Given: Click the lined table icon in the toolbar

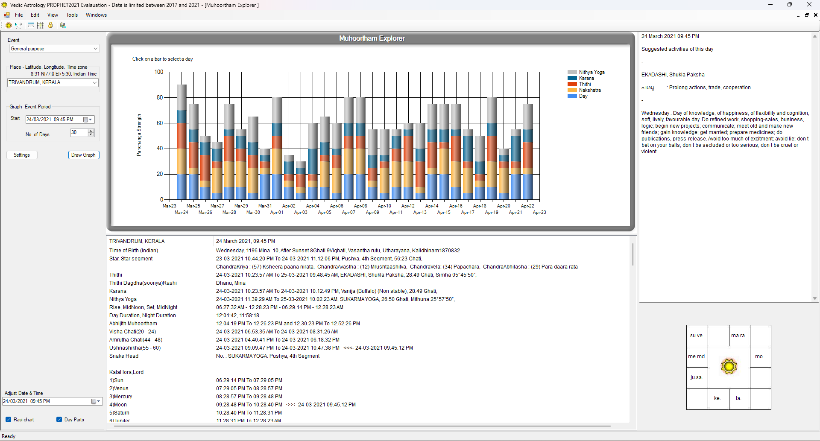Looking at the screenshot, I should [x=31, y=25].
